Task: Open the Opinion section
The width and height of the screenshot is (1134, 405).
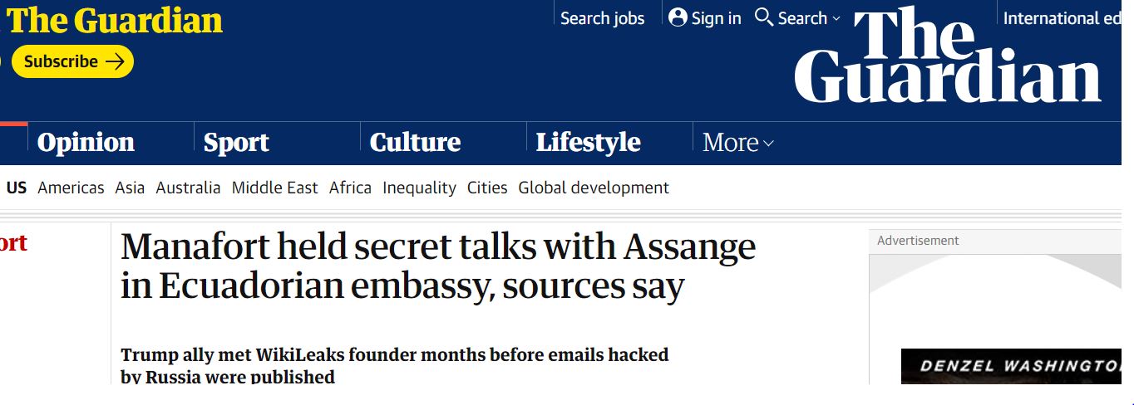Action: pyautogui.click(x=86, y=143)
